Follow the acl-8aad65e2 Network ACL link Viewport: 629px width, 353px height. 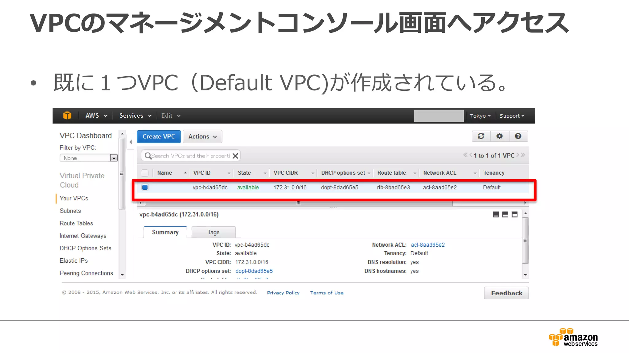428,245
